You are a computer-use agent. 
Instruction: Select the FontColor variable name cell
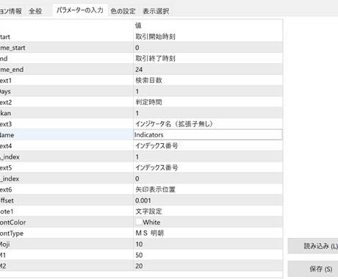[66, 222]
